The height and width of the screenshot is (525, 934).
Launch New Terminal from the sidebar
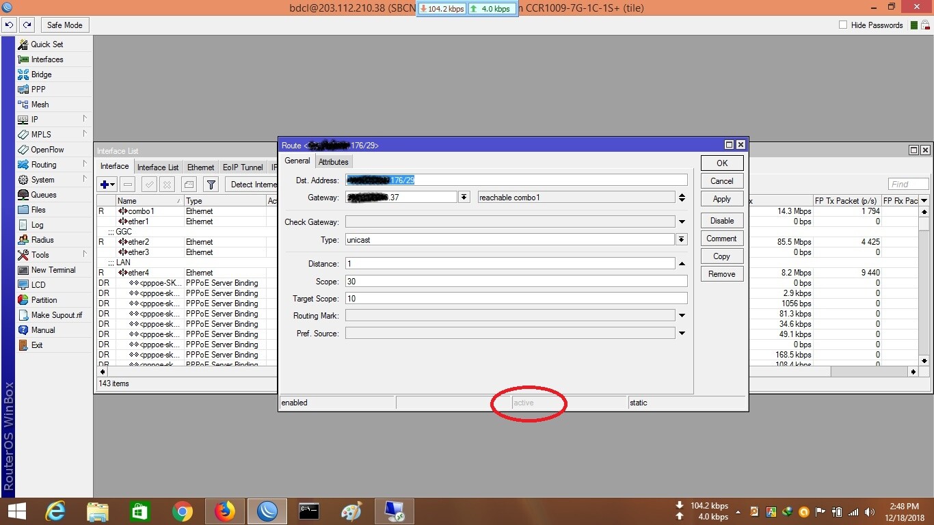point(54,270)
